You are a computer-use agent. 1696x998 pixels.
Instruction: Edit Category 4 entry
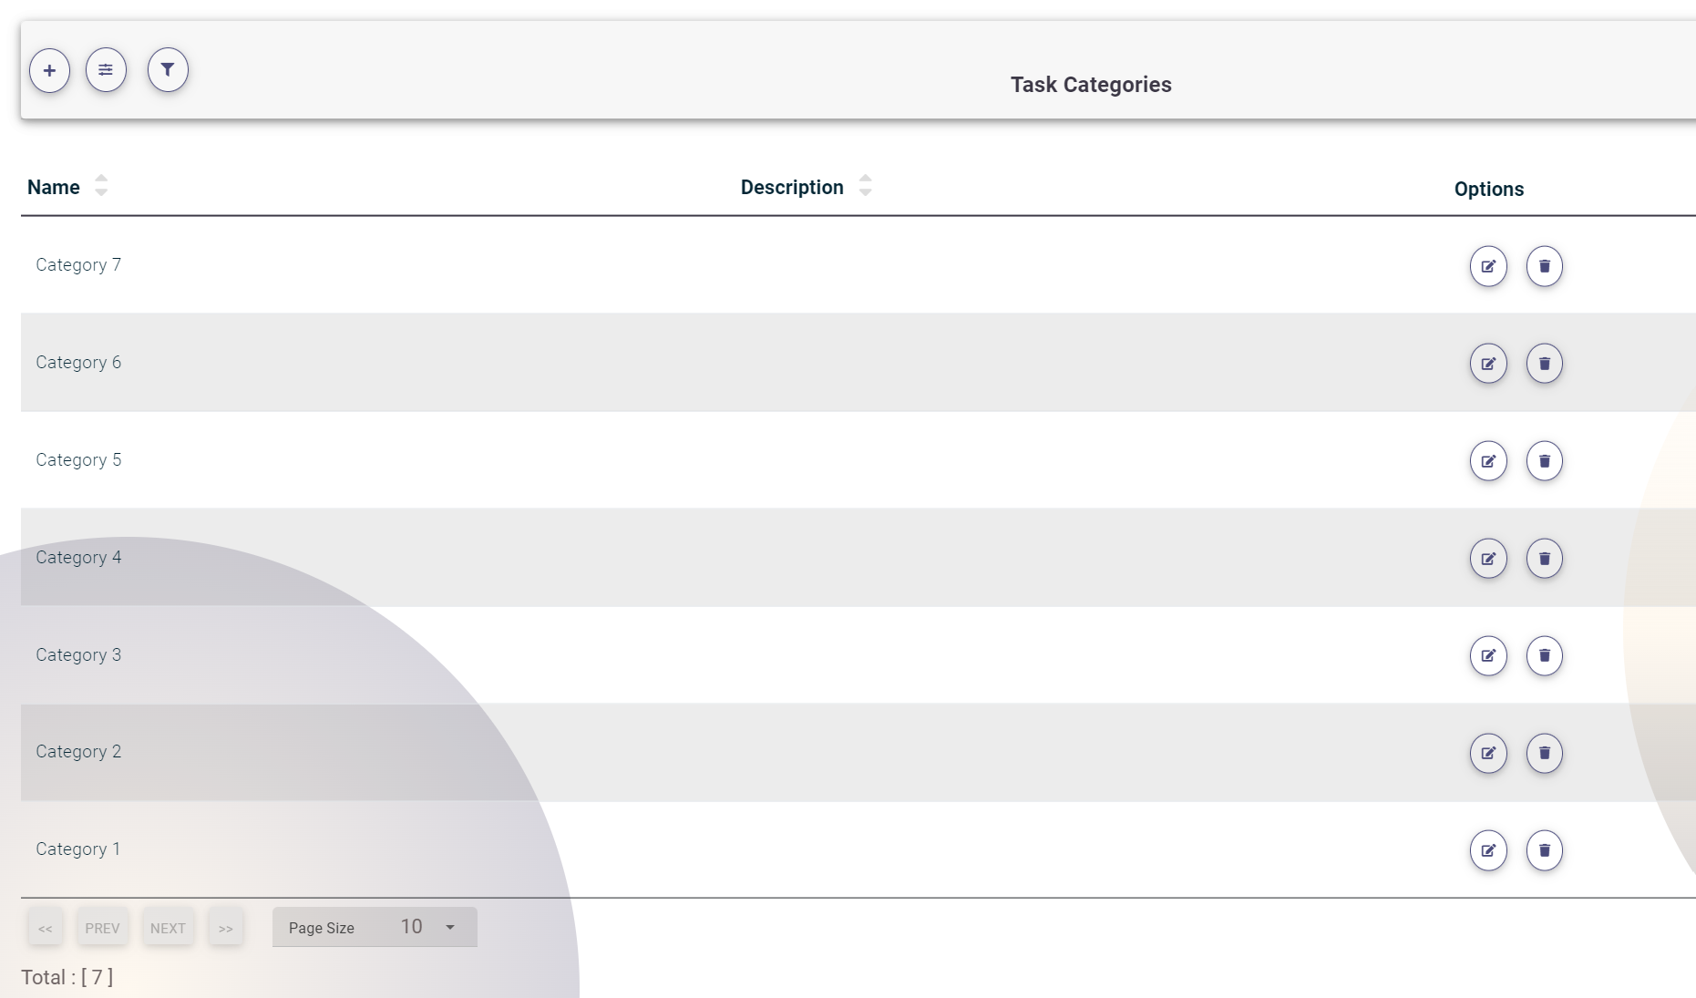tap(1488, 559)
